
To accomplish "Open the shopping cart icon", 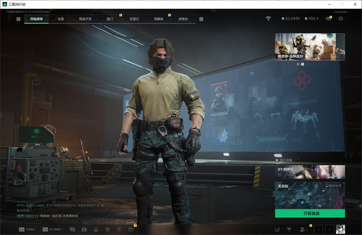I will pyautogui.click(x=108, y=229).
